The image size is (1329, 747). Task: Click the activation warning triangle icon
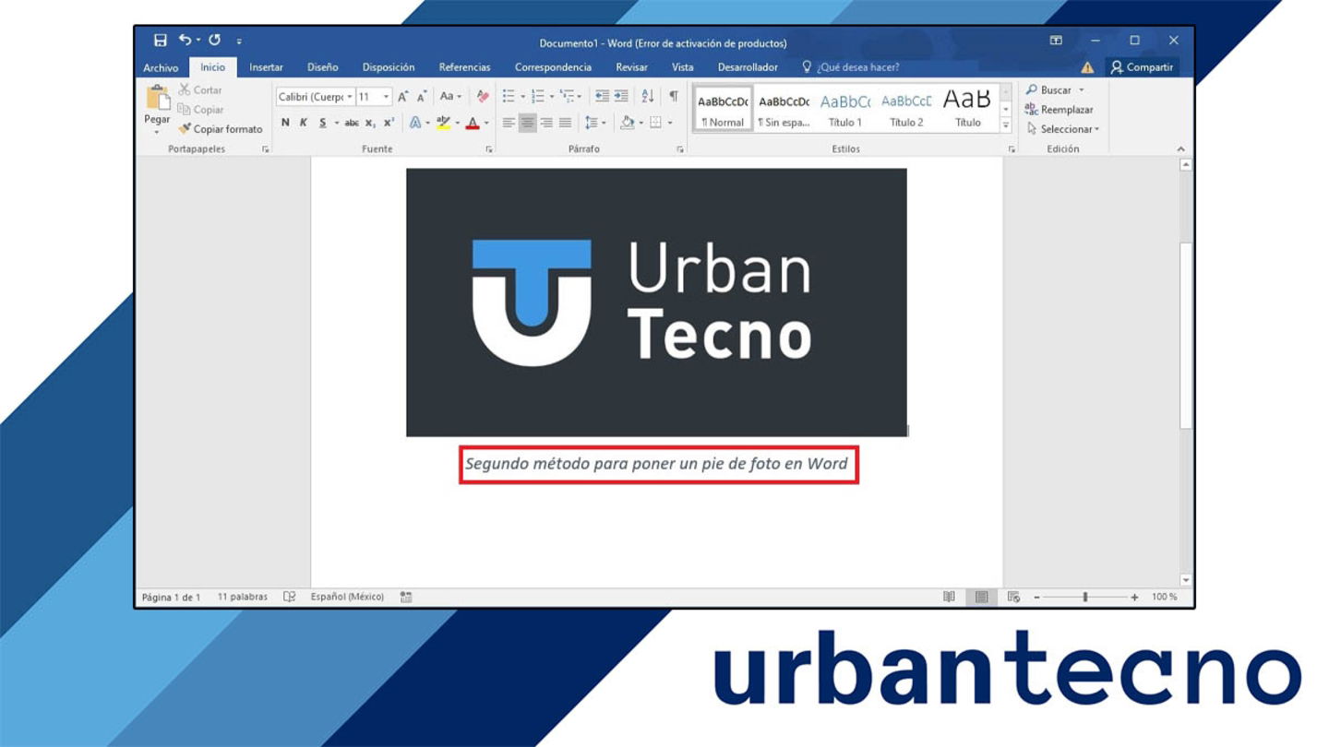point(1087,67)
